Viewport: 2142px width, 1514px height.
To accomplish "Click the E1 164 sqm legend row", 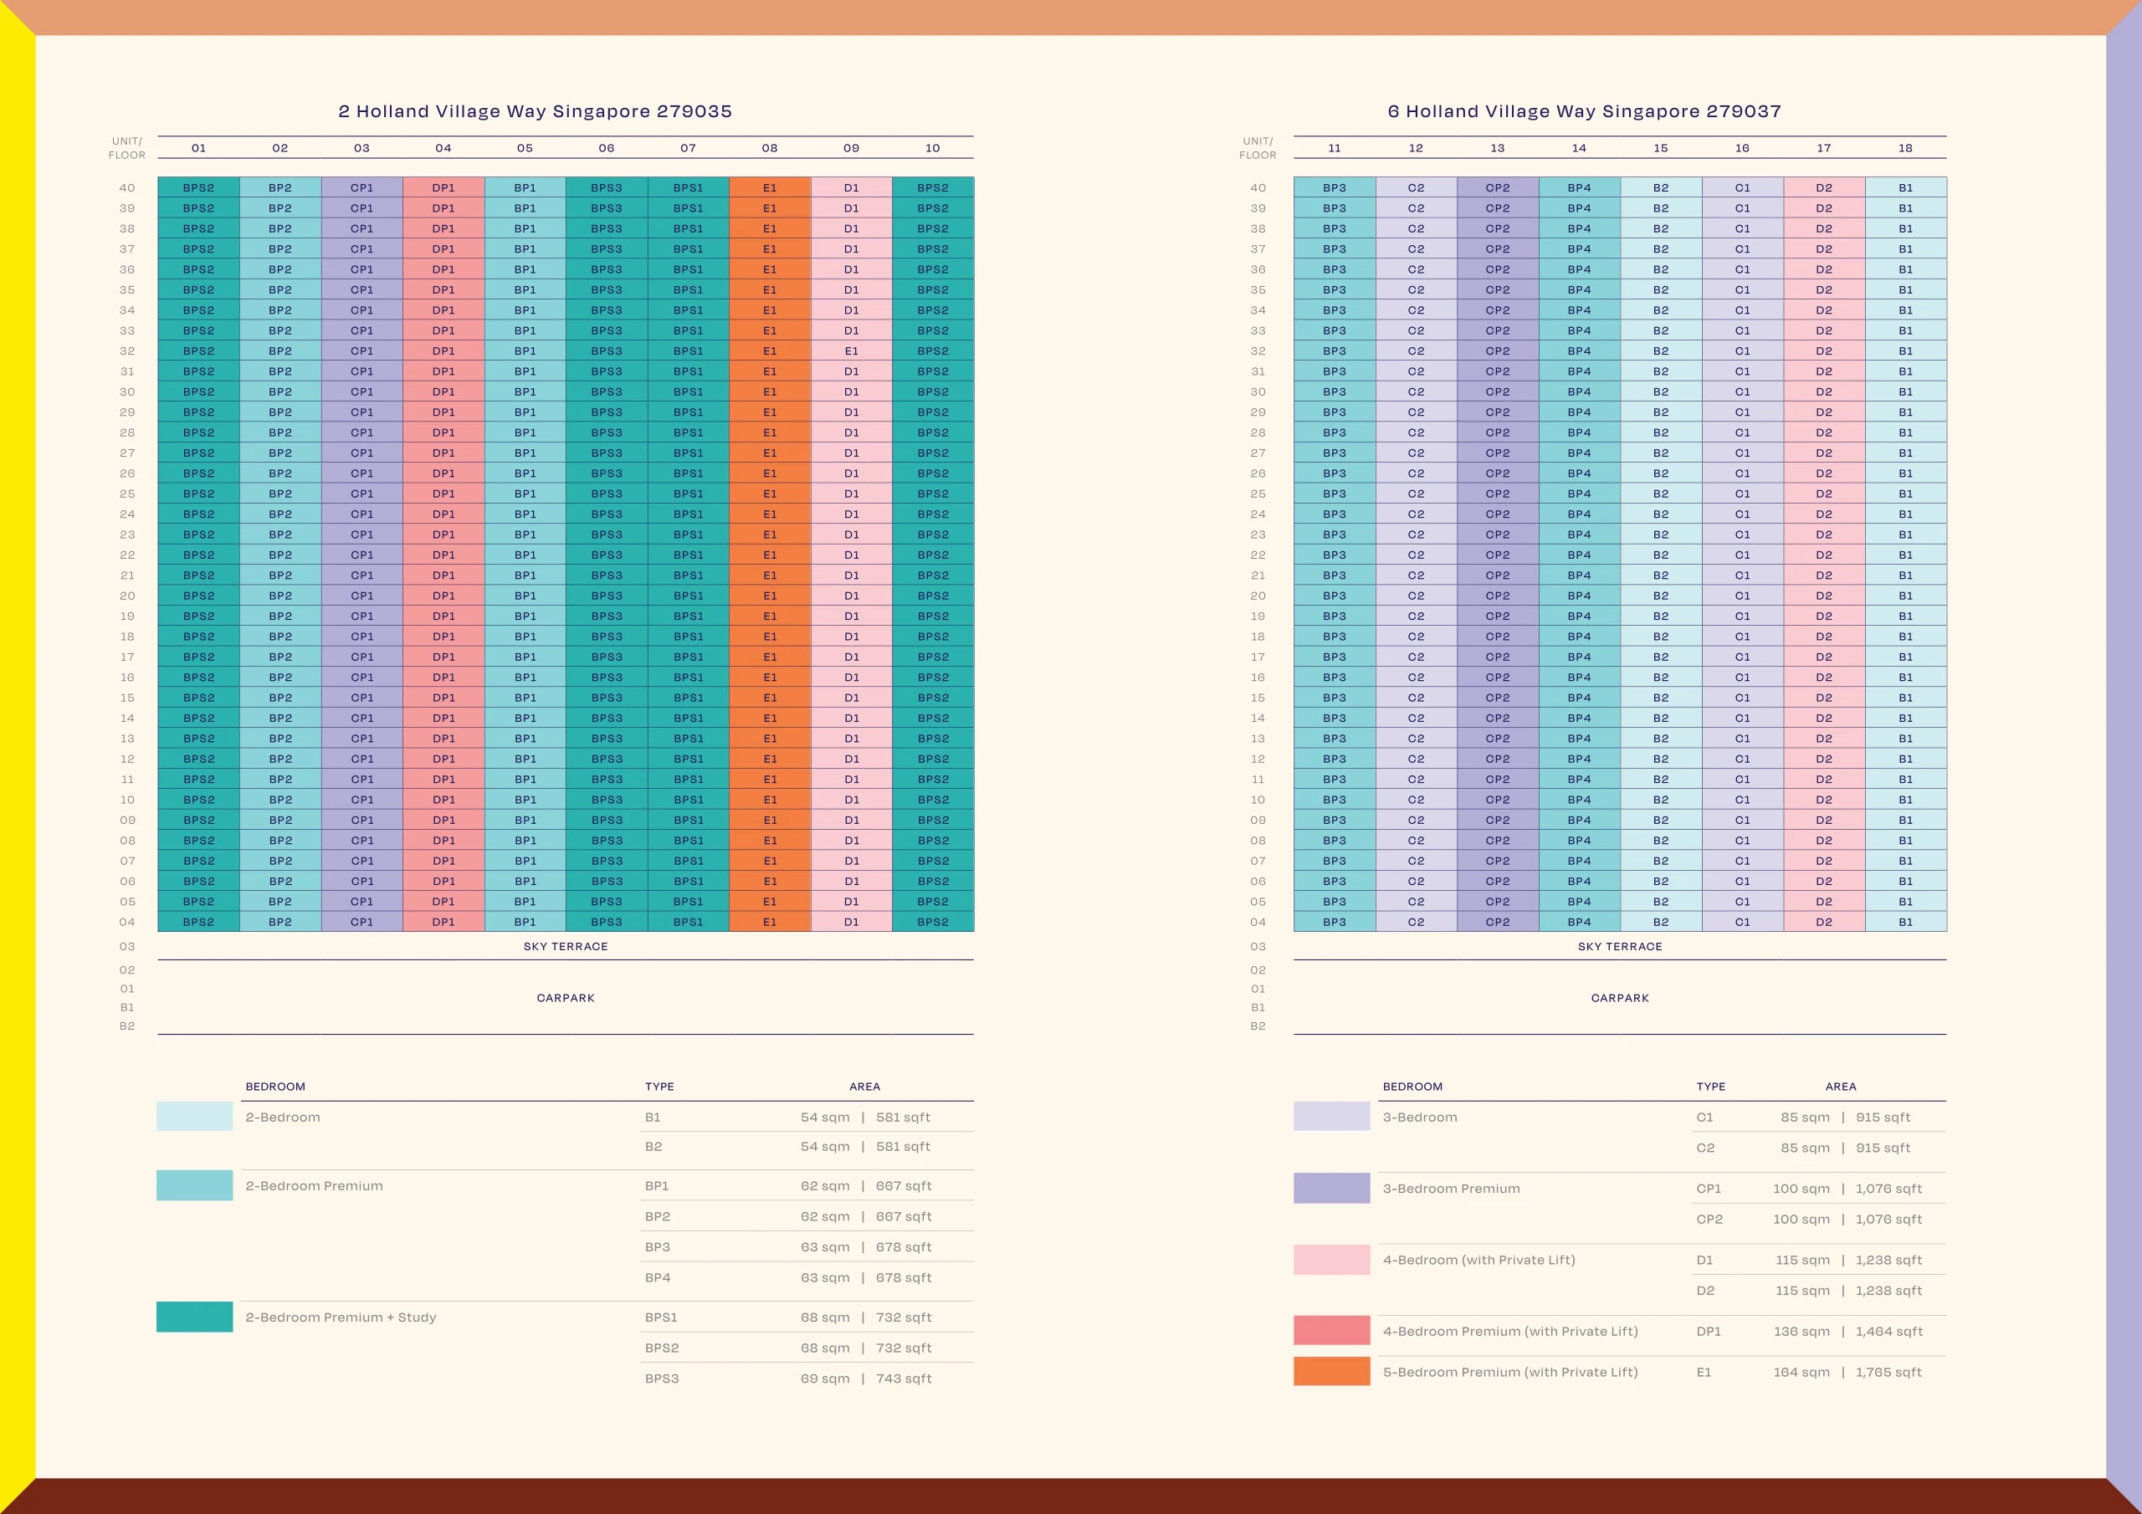I will point(1809,1371).
